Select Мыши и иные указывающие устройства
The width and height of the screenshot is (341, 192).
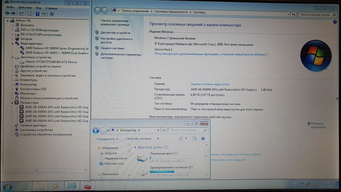(49, 98)
